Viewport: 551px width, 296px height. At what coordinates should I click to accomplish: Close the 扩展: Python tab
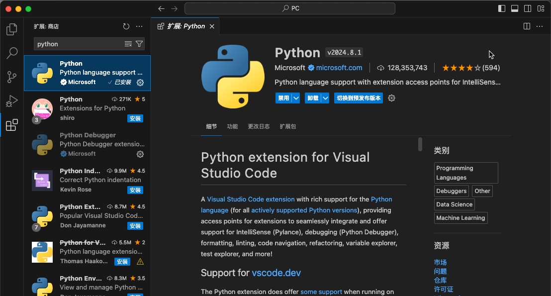coord(212,26)
